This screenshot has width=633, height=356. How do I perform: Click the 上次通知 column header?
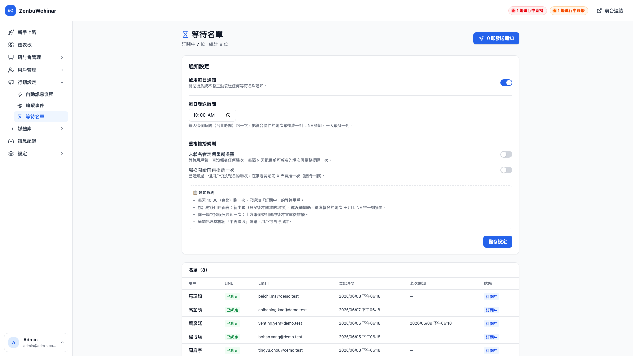(x=418, y=283)
